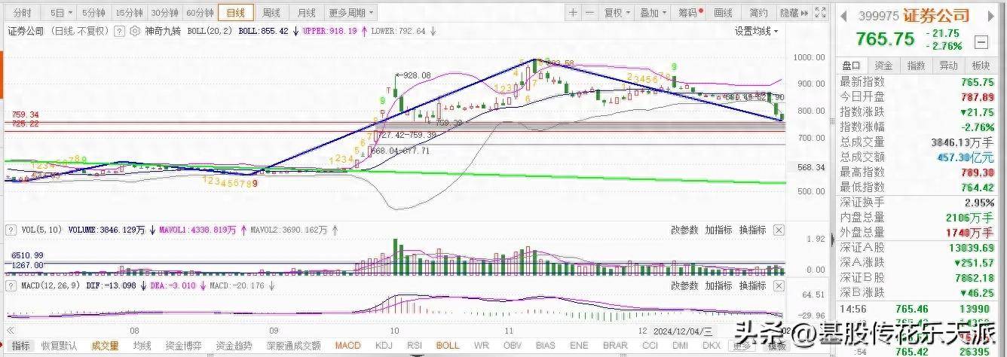This screenshot has width=1007, height=357.
Task: Click 加指标 in the MACD panel
Action: pyautogui.click(x=718, y=285)
